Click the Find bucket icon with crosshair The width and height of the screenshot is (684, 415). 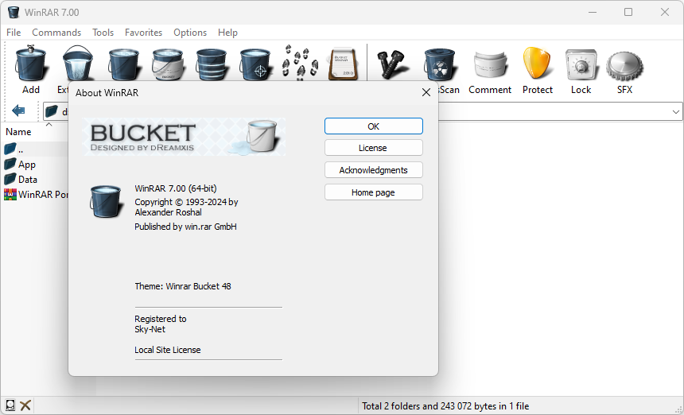(x=255, y=64)
